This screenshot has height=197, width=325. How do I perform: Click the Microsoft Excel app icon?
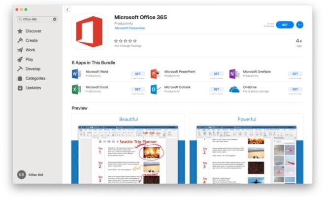pos(76,89)
